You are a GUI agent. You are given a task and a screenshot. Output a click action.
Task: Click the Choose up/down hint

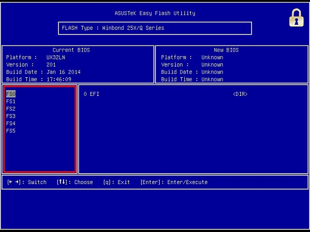click(75, 182)
